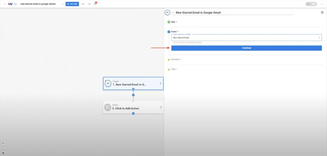Click the green check next to App
The image size is (327, 156).
click(x=169, y=22)
